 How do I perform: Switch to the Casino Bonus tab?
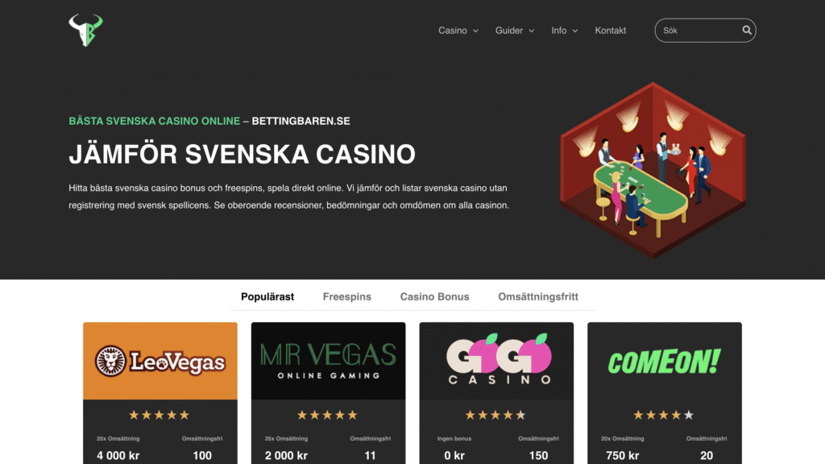coord(434,296)
